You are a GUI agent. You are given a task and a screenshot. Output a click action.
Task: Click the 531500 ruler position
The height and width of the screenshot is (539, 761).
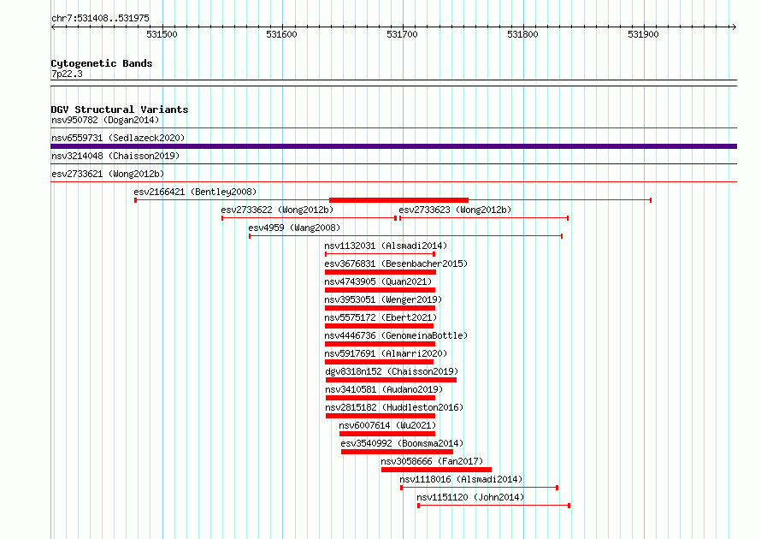[162, 34]
